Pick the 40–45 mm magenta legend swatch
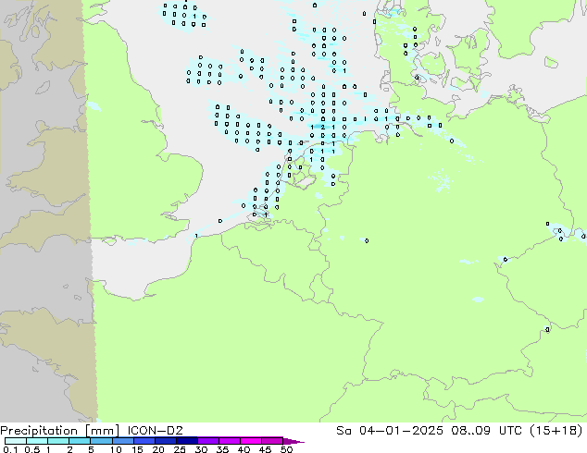This screenshot has height=453, width=587. coord(251,441)
